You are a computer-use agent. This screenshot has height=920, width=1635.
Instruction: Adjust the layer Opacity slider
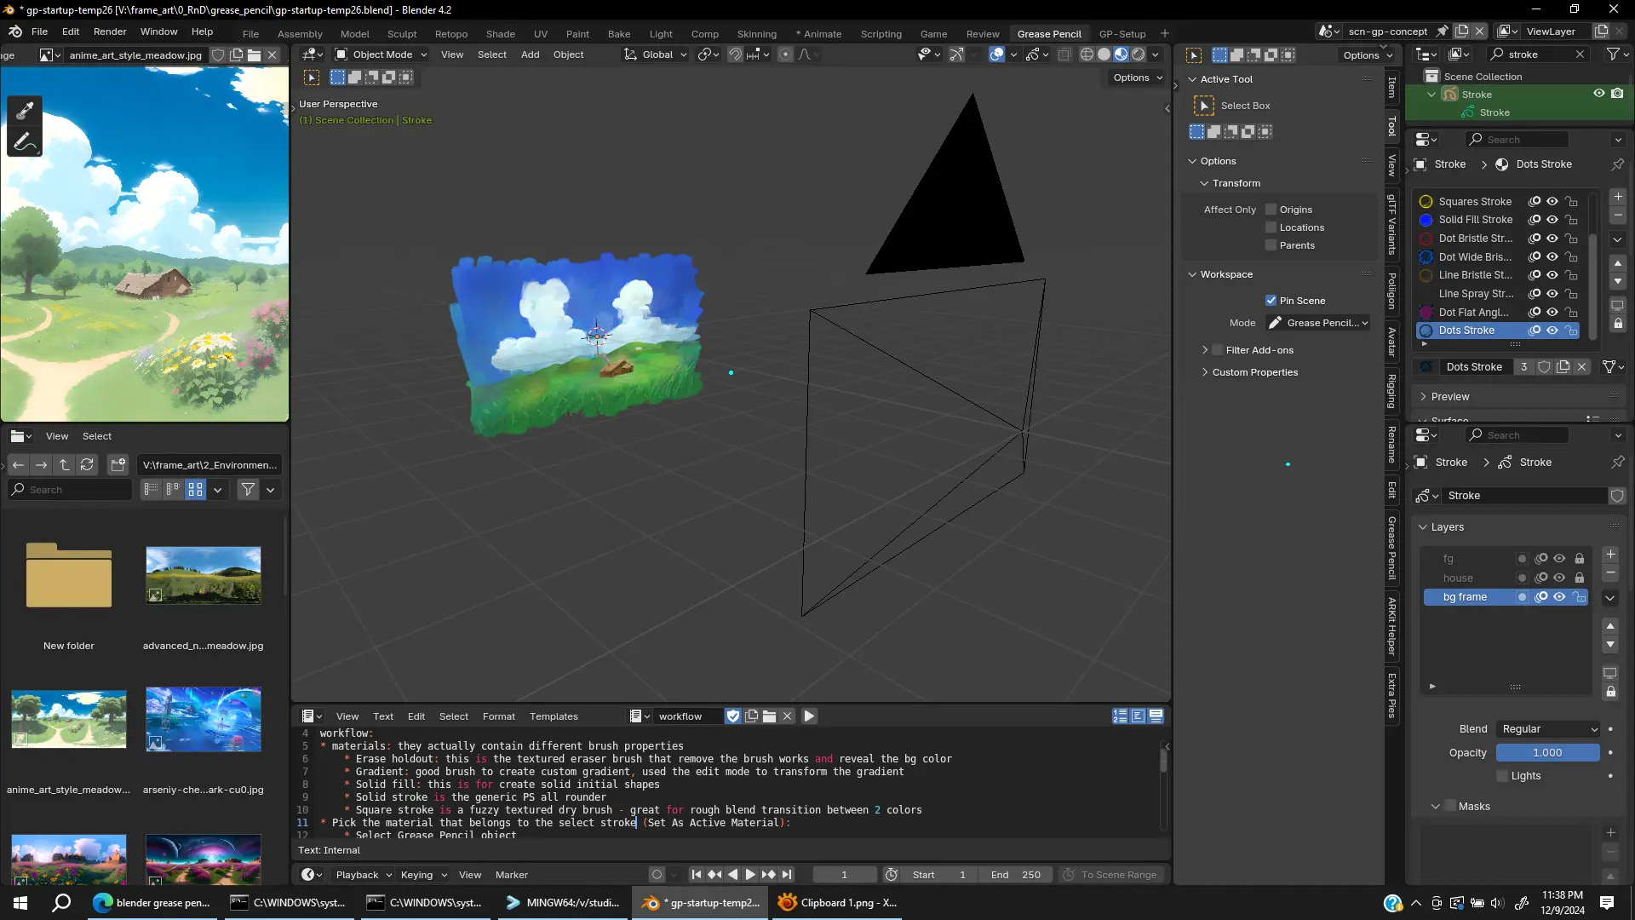pyautogui.click(x=1547, y=753)
